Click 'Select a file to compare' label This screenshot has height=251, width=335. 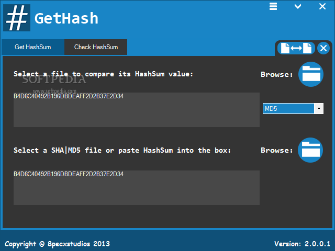[x=103, y=74]
